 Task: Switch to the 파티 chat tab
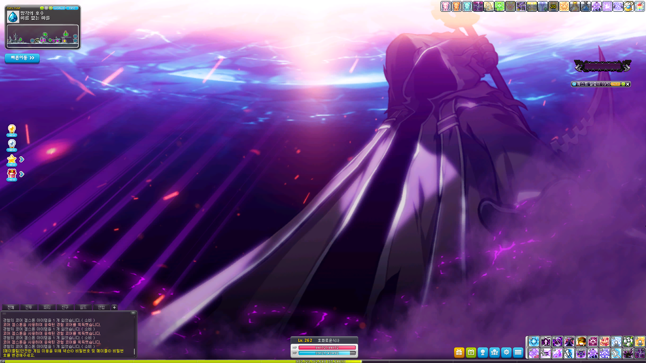pos(47,307)
